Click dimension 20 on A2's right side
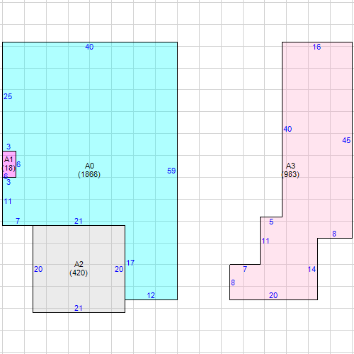 pos(119,269)
